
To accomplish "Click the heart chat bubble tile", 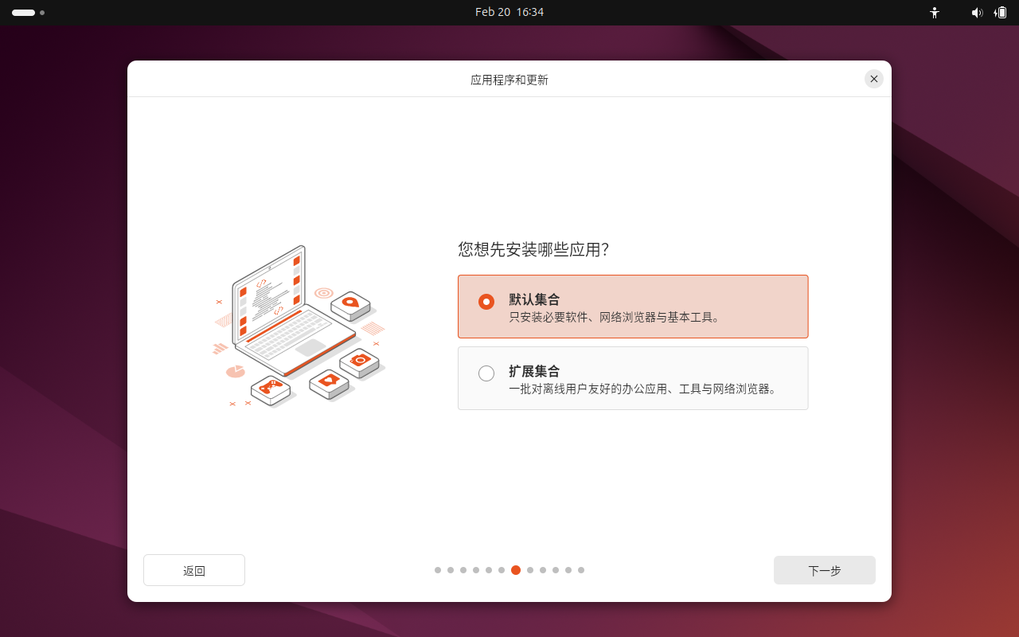I will point(329,381).
